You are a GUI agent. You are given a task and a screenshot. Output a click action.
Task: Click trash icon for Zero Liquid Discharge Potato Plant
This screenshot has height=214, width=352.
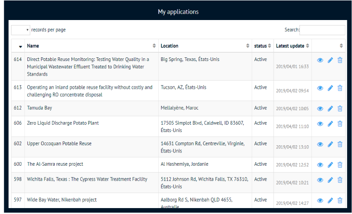[x=340, y=124]
